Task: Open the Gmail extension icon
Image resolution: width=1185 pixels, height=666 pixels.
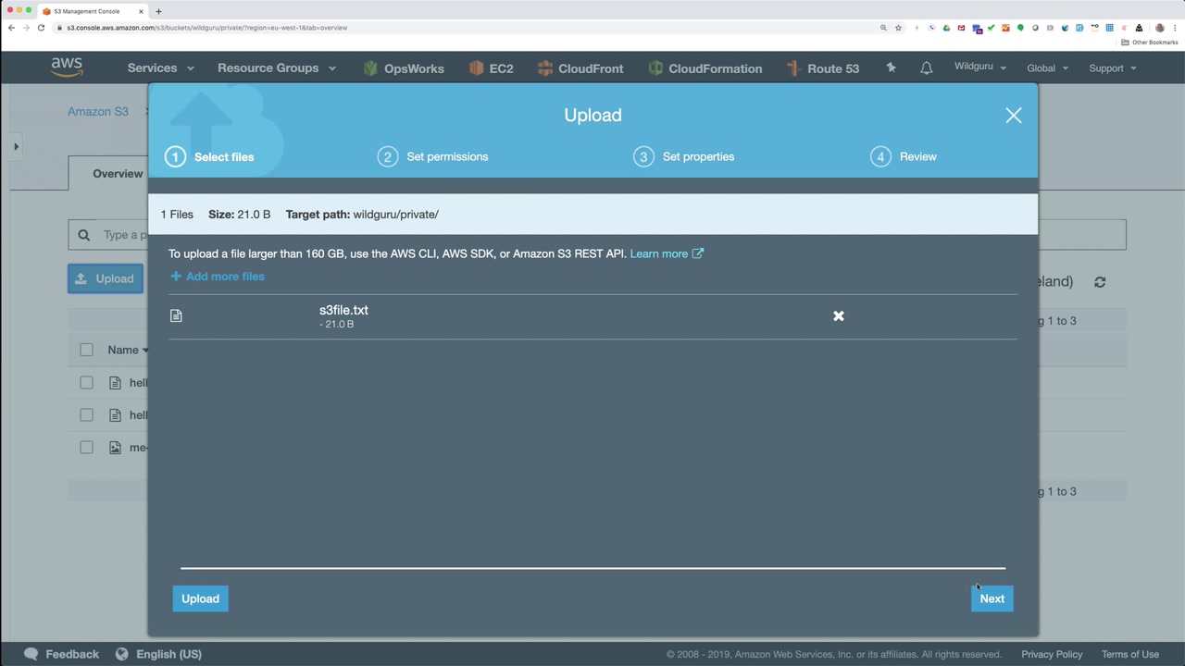Action: (961, 28)
